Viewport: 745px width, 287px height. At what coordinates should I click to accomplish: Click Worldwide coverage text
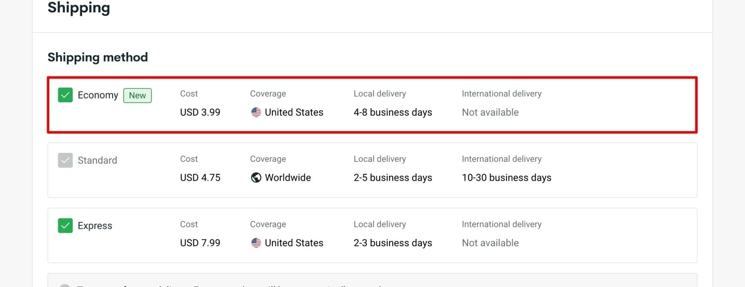pos(288,178)
